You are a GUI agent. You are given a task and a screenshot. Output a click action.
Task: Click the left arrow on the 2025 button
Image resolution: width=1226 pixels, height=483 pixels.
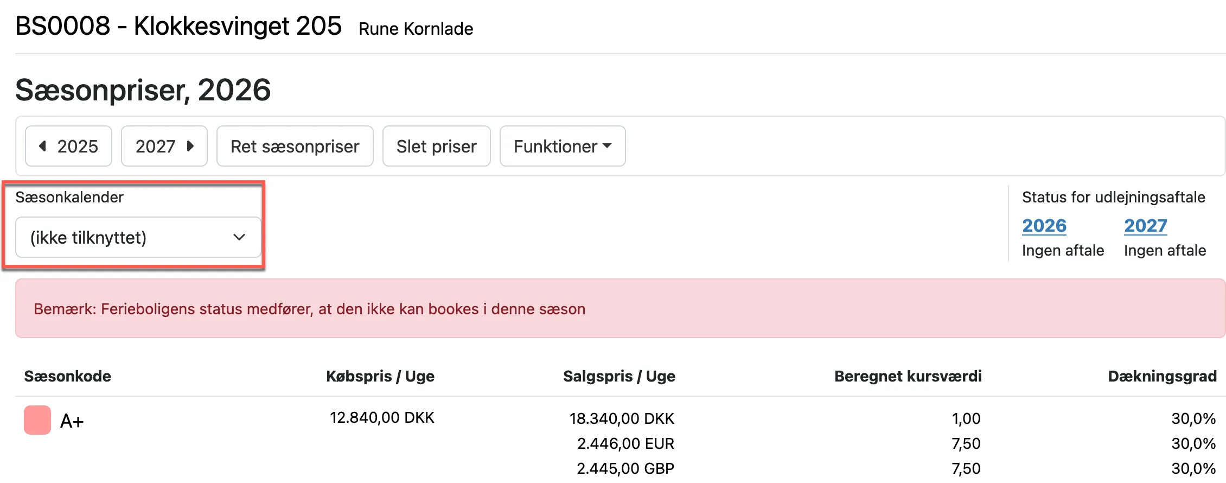[42, 145]
